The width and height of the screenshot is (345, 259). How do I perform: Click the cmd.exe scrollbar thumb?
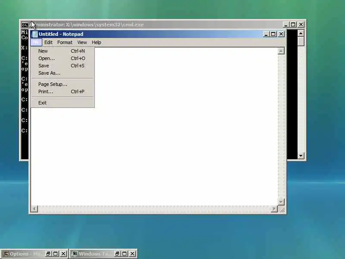[x=301, y=41]
